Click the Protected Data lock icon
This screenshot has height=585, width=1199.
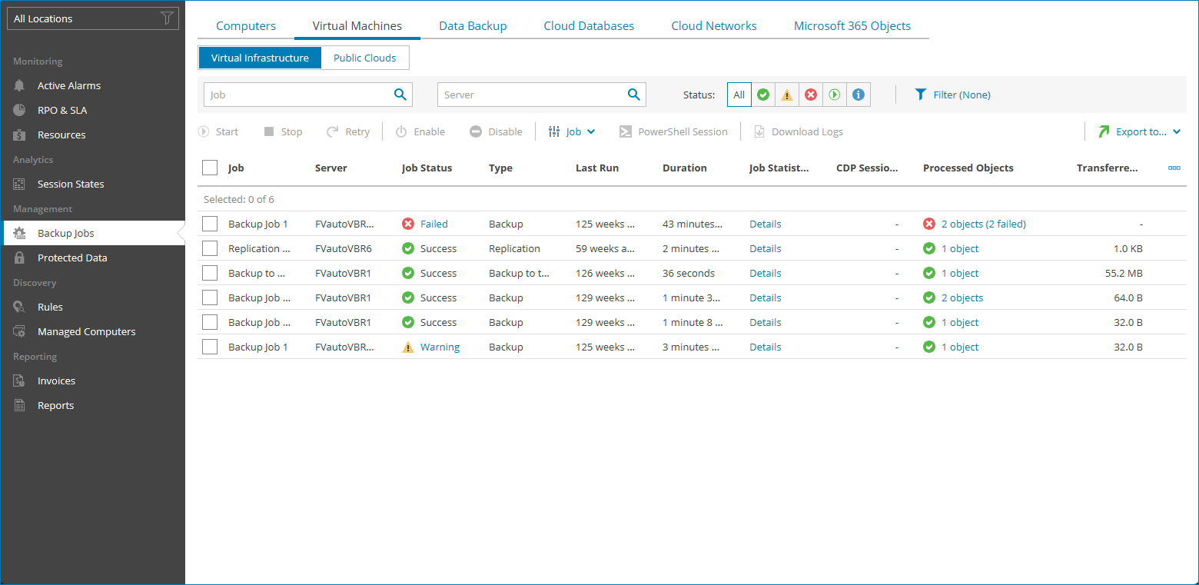[x=20, y=258]
